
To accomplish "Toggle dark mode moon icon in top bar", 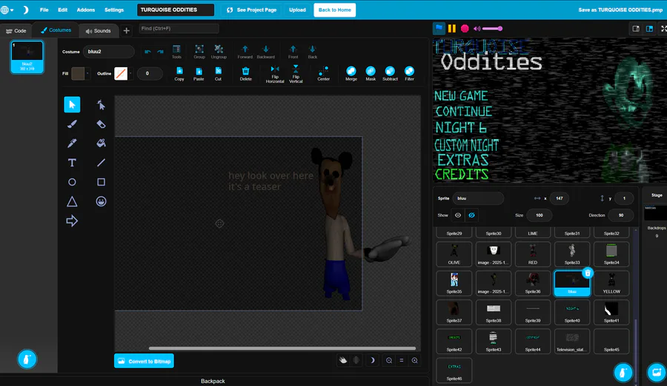I will (x=25, y=10).
